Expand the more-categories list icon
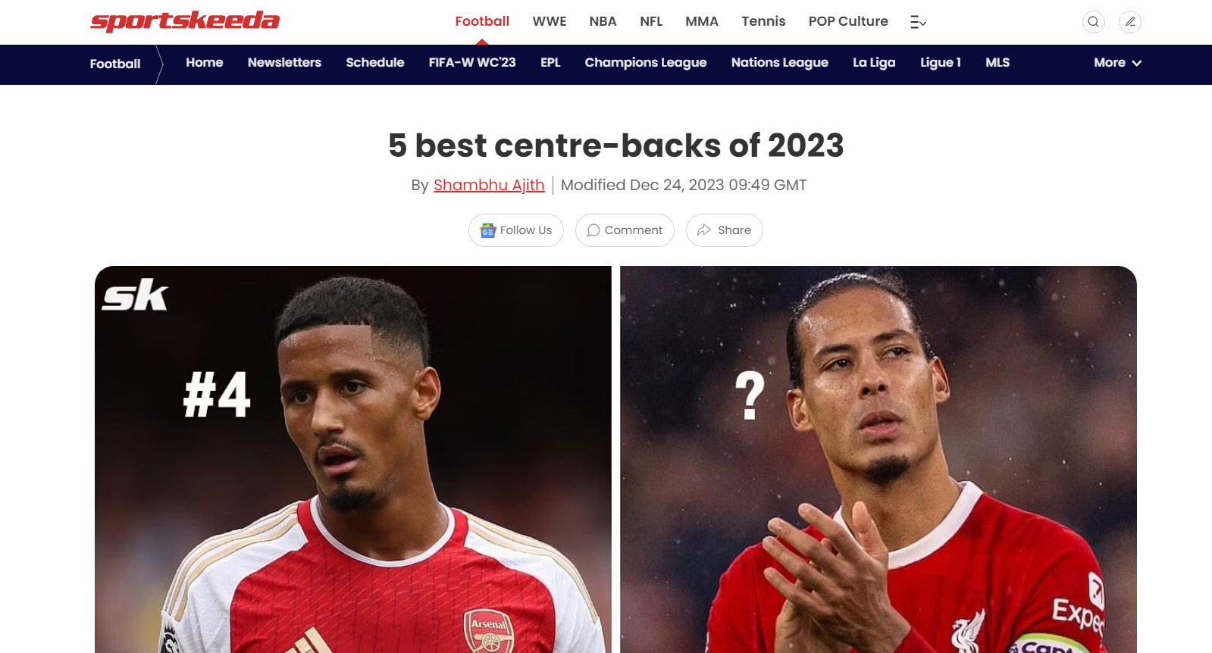1212x653 pixels. pyautogui.click(x=918, y=22)
